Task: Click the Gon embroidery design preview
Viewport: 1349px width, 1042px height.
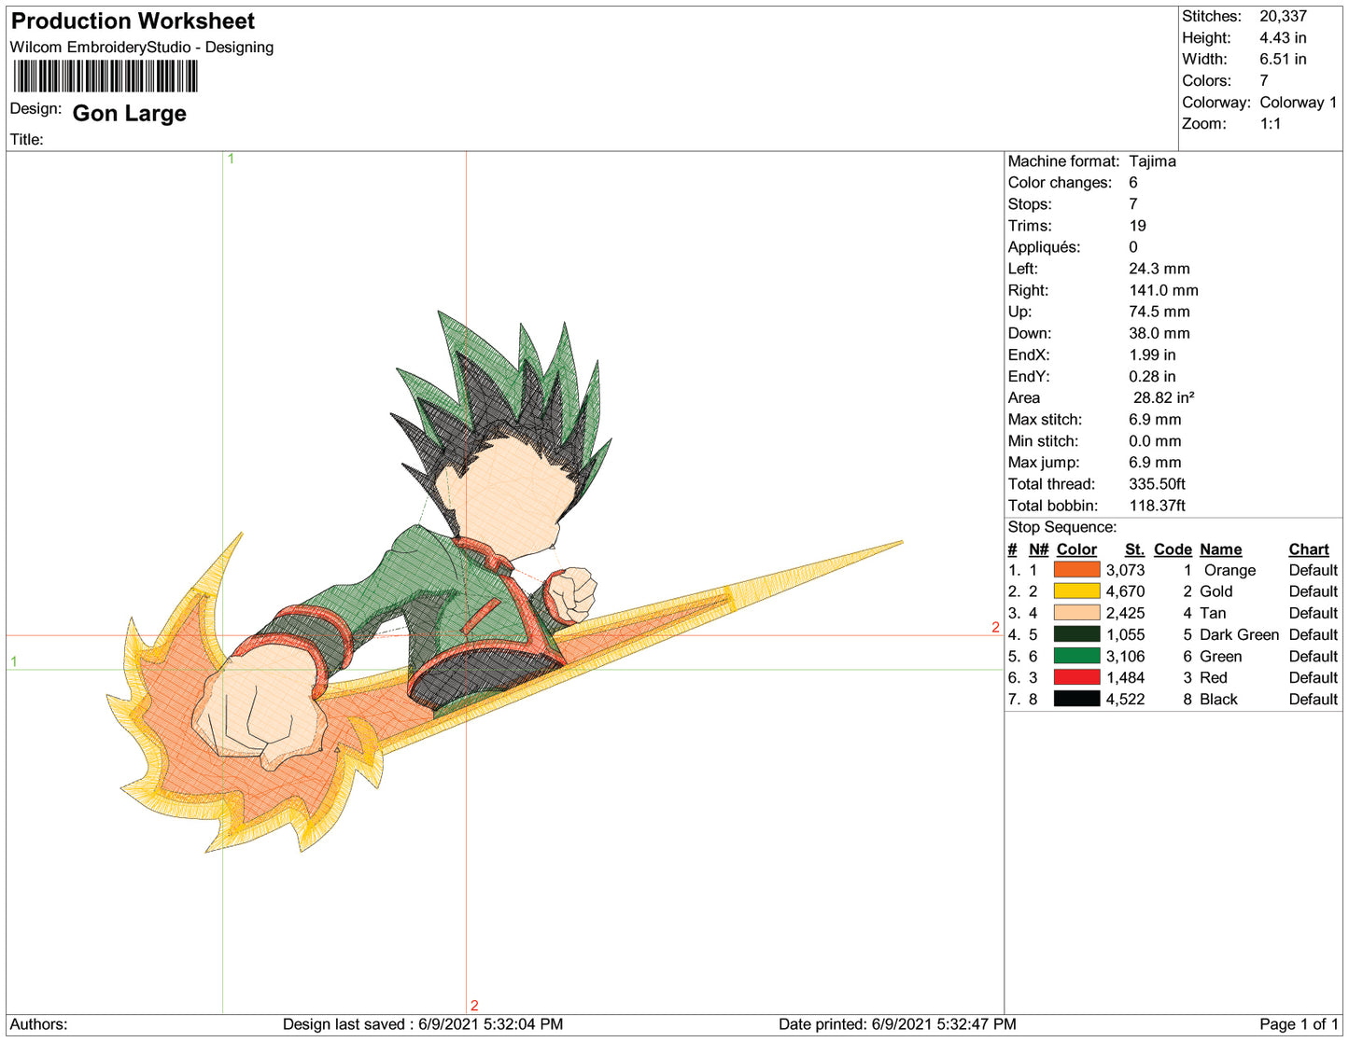Action: click(x=504, y=580)
